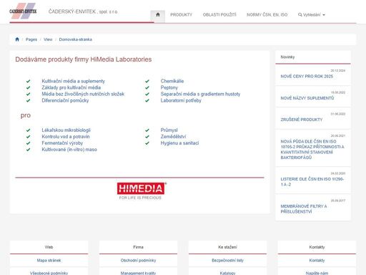This screenshot has width=366, height=275.
Task: Open news NOVÉ NÁZVY SUPLEMENTŮ
Action: tap(307, 98)
